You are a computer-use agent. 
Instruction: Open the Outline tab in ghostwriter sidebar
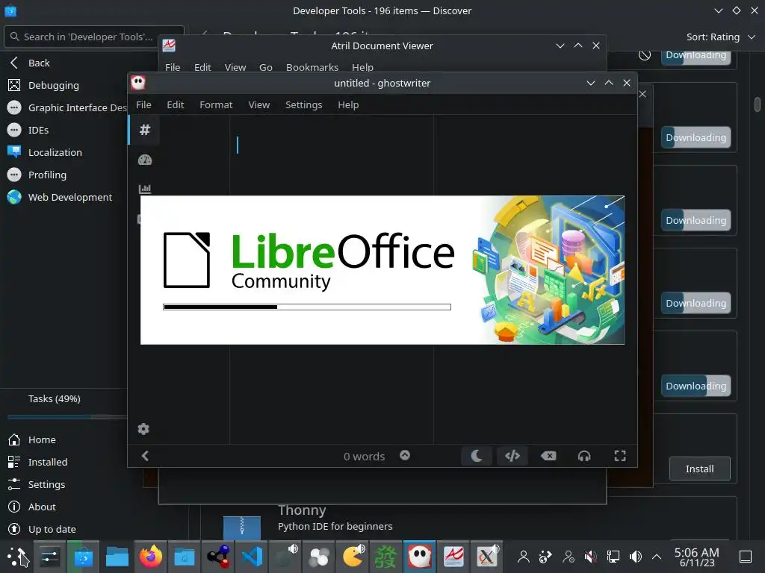pos(145,130)
